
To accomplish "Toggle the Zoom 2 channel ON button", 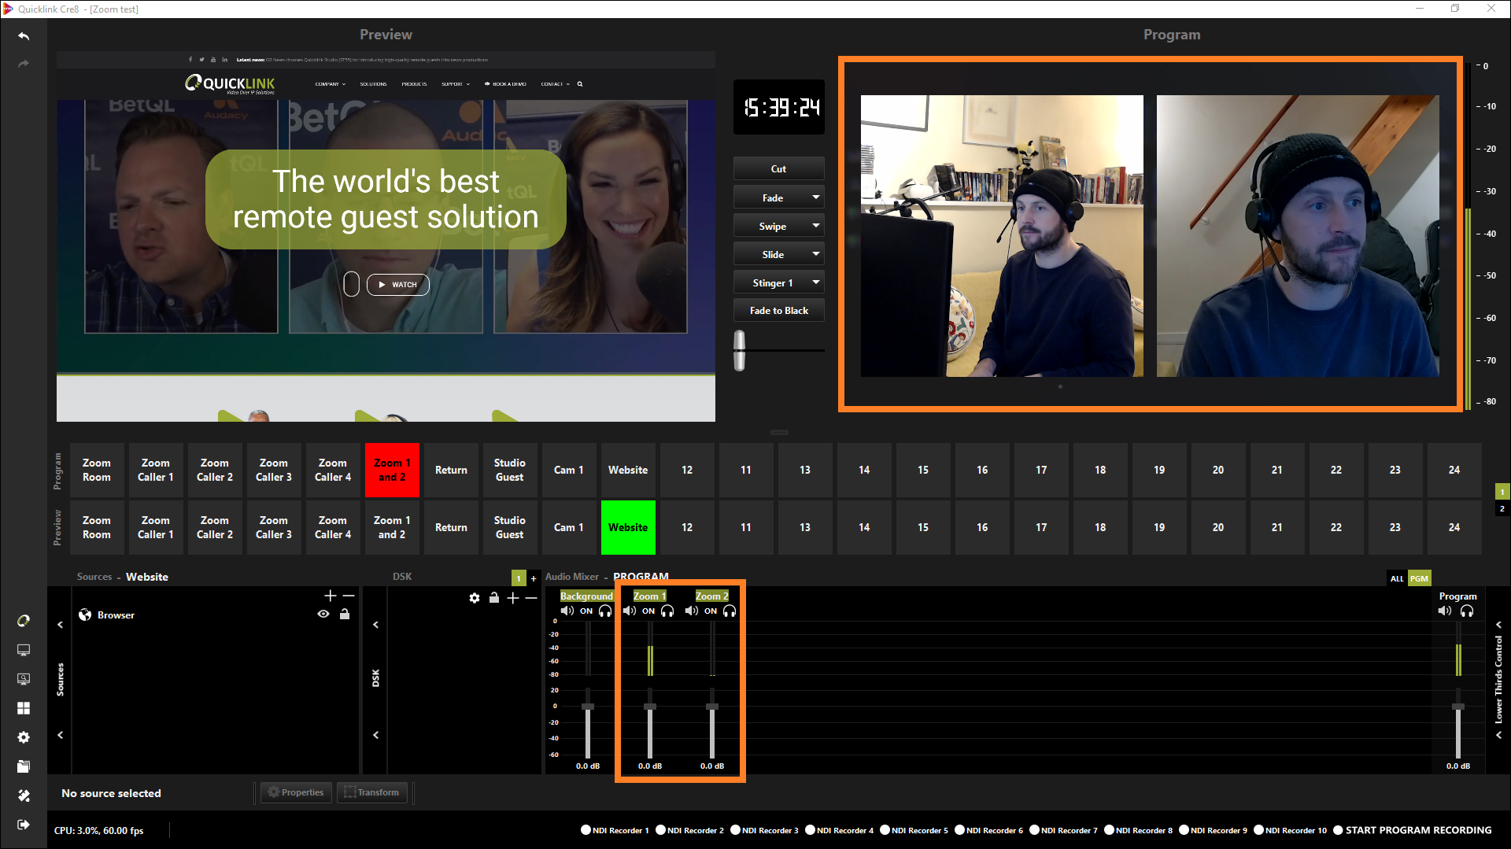I will tap(711, 611).
